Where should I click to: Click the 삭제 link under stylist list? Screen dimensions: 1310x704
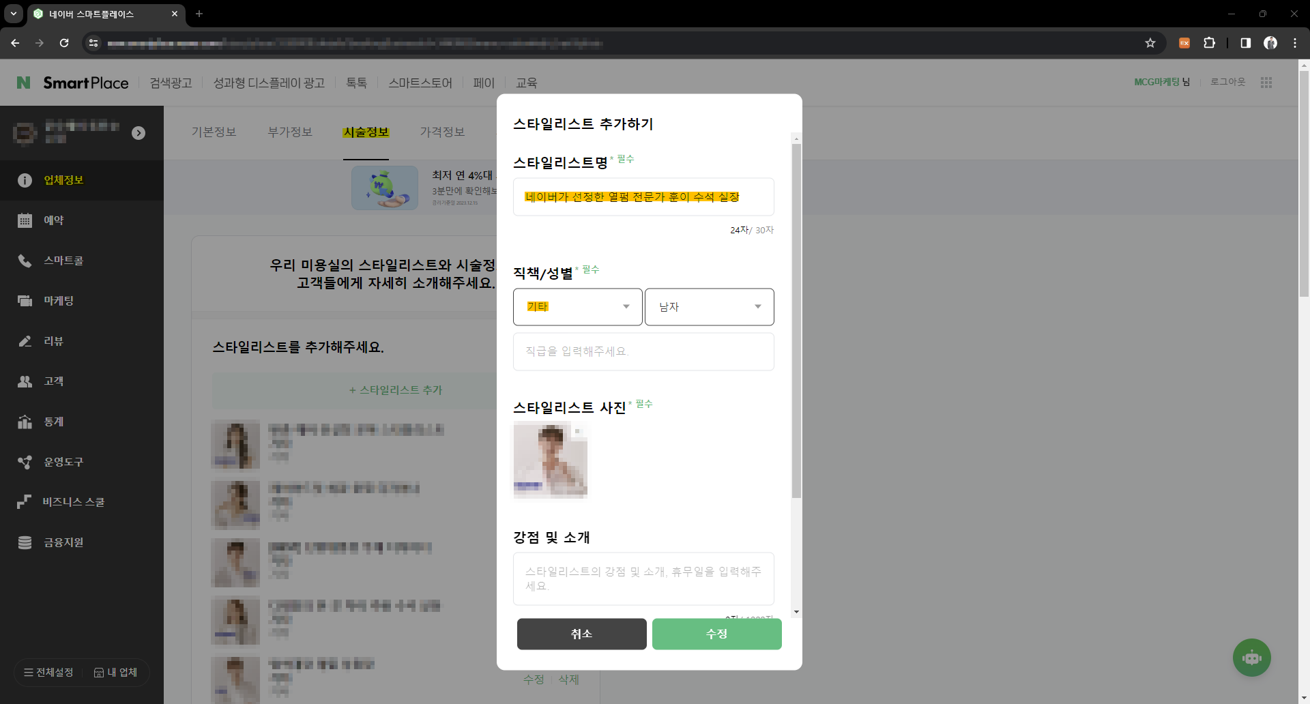point(568,679)
